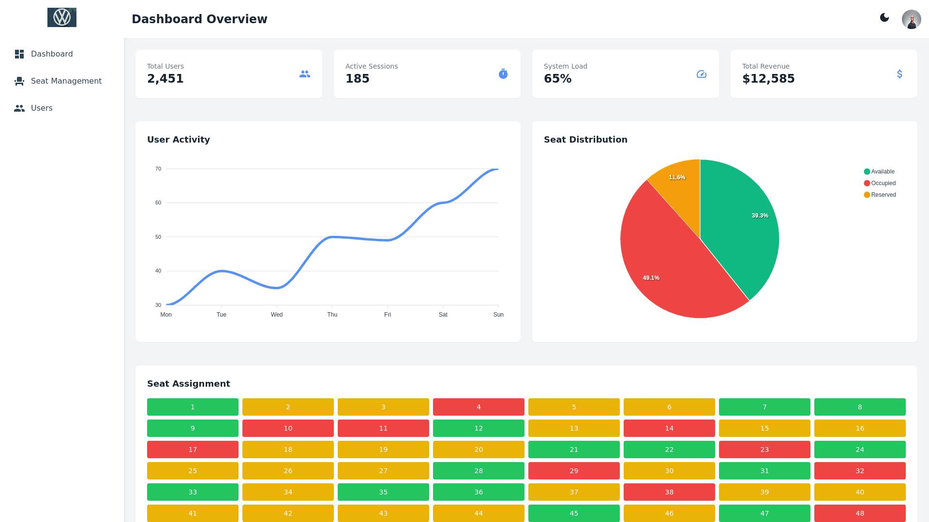This screenshot has width=929, height=522.
Task: Click the speedometer icon on the System Load card
Action: [702, 74]
